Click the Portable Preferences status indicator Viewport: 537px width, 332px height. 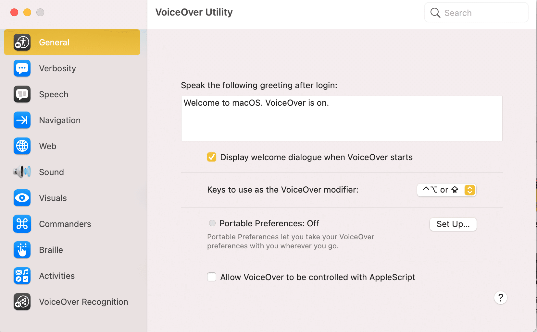[x=212, y=223]
